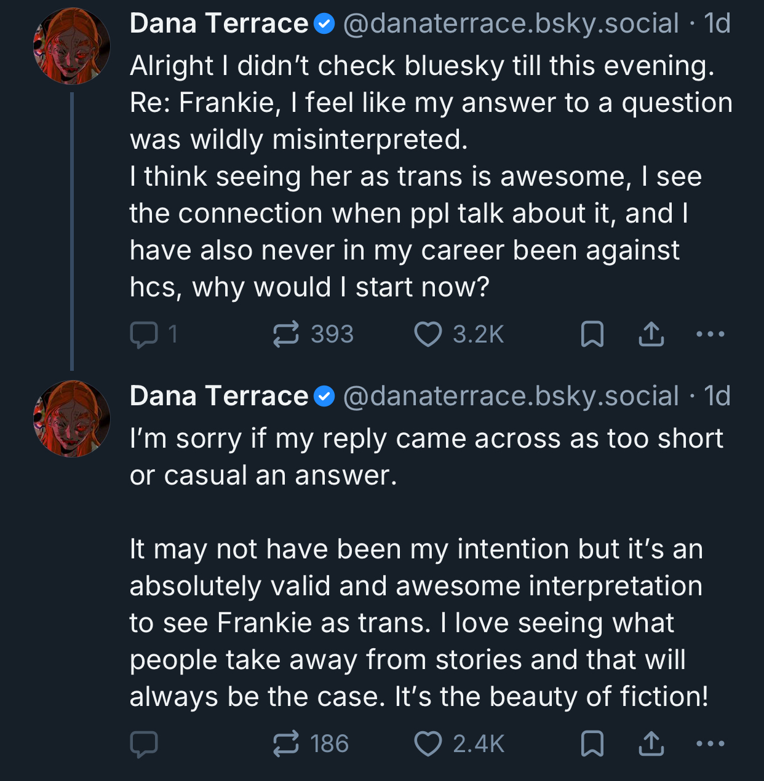The height and width of the screenshot is (781, 764).
Task: Reply to the first Frankie post
Action: (145, 335)
